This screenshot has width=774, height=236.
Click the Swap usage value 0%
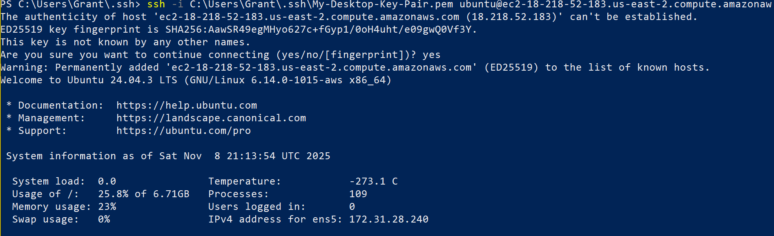[104, 219]
